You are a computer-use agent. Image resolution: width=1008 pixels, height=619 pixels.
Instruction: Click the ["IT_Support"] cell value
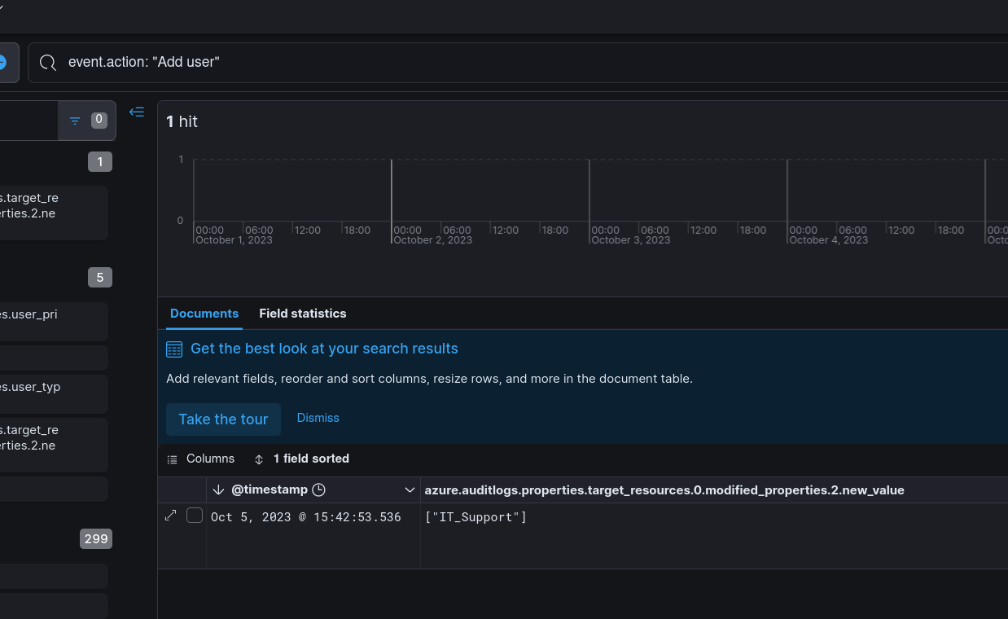(476, 517)
